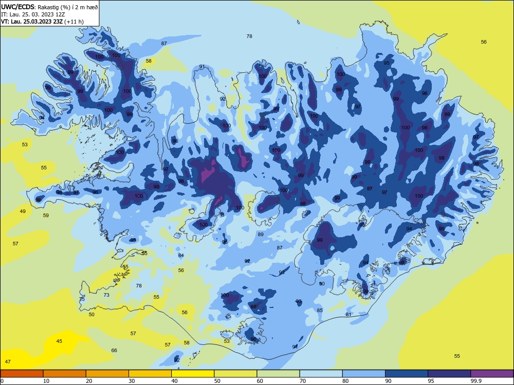Click the "80" label on legend scale

point(345,381)
